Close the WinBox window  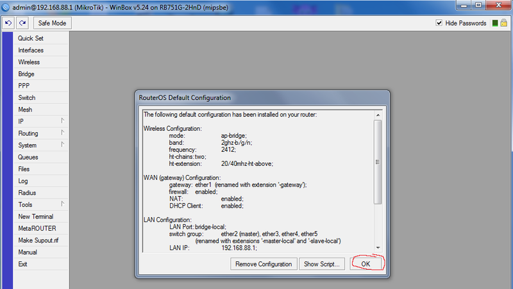pyautogui.click(x=499, y=5)
